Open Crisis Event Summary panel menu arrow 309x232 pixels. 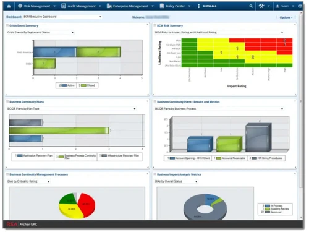[x=148, y=25]
